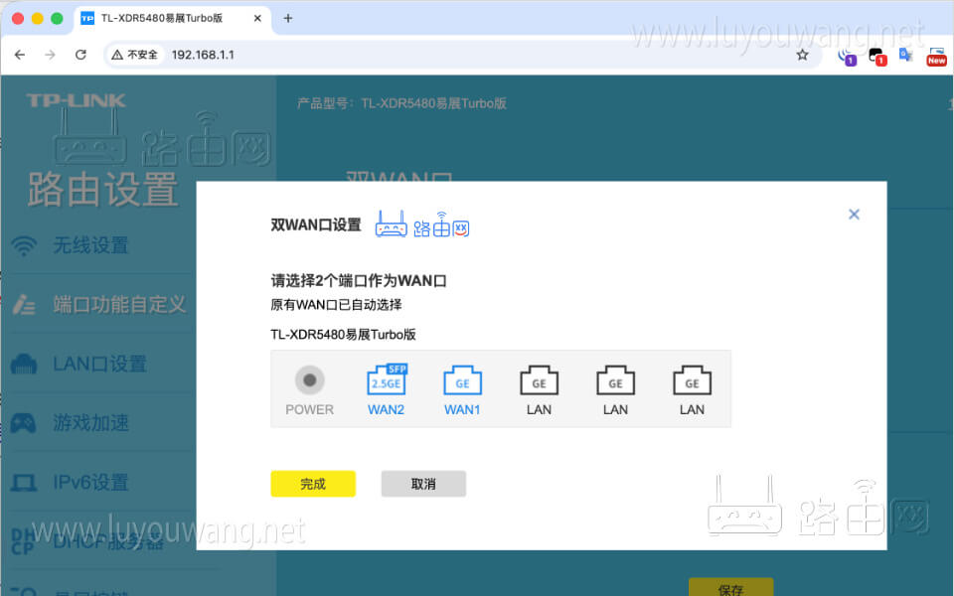The width and height of the screenshot is (954, 596).
Task: Click the Ethernet port icon beside LAN口设置
Action: point(24,364)
